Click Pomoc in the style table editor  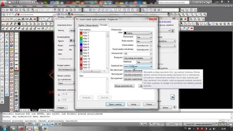[x=149, y=104]
